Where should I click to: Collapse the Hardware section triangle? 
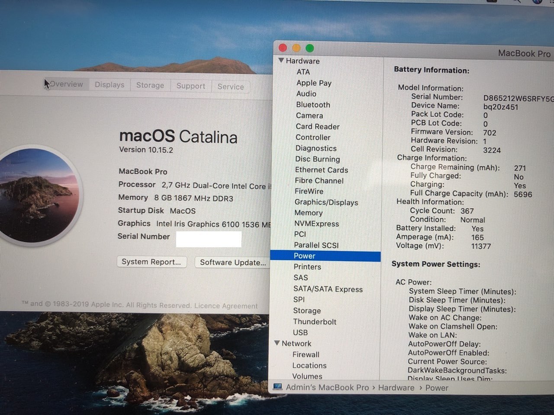coord(281,61)
